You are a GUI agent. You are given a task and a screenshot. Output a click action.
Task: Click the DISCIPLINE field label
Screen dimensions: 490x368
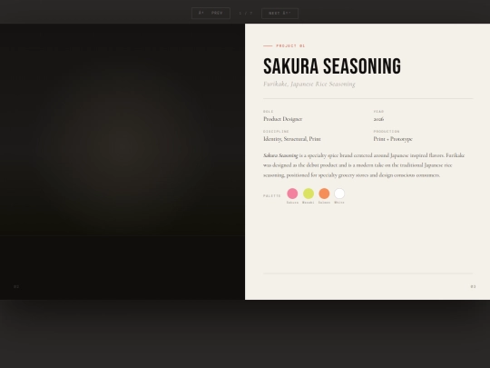[x=276, y=132]
